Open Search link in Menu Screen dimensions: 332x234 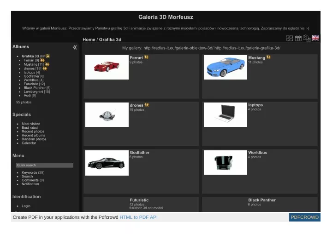27,177
